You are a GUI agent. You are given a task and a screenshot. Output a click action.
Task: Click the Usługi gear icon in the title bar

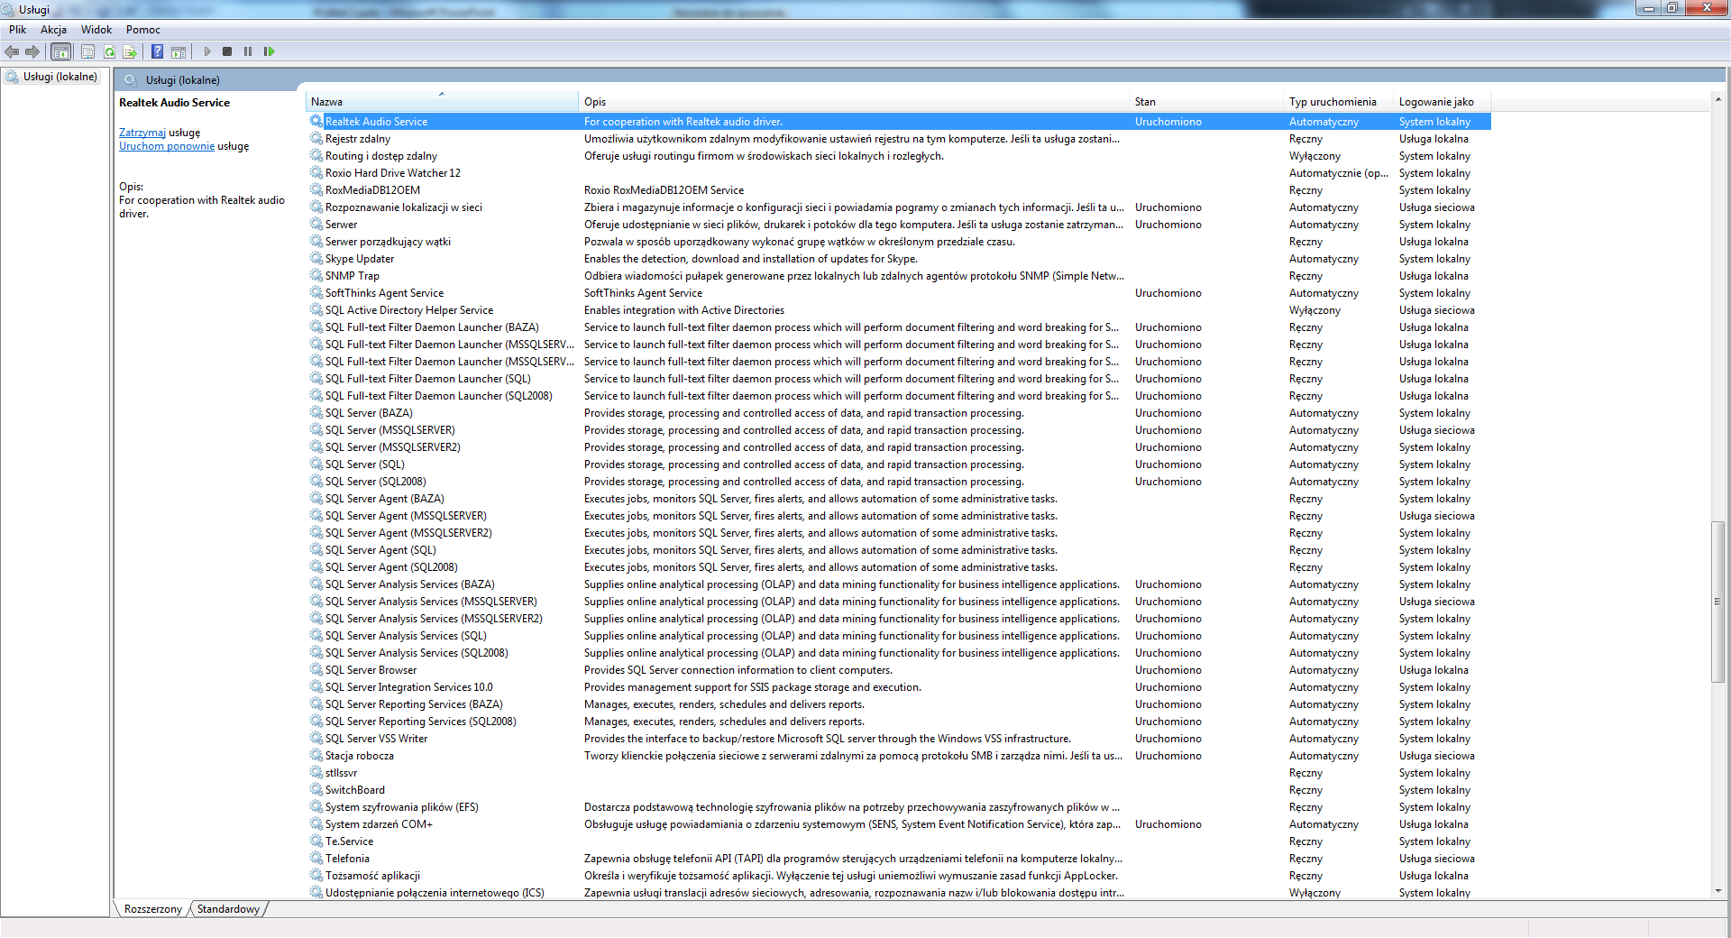pyautogui.click(x=9, y=10)
